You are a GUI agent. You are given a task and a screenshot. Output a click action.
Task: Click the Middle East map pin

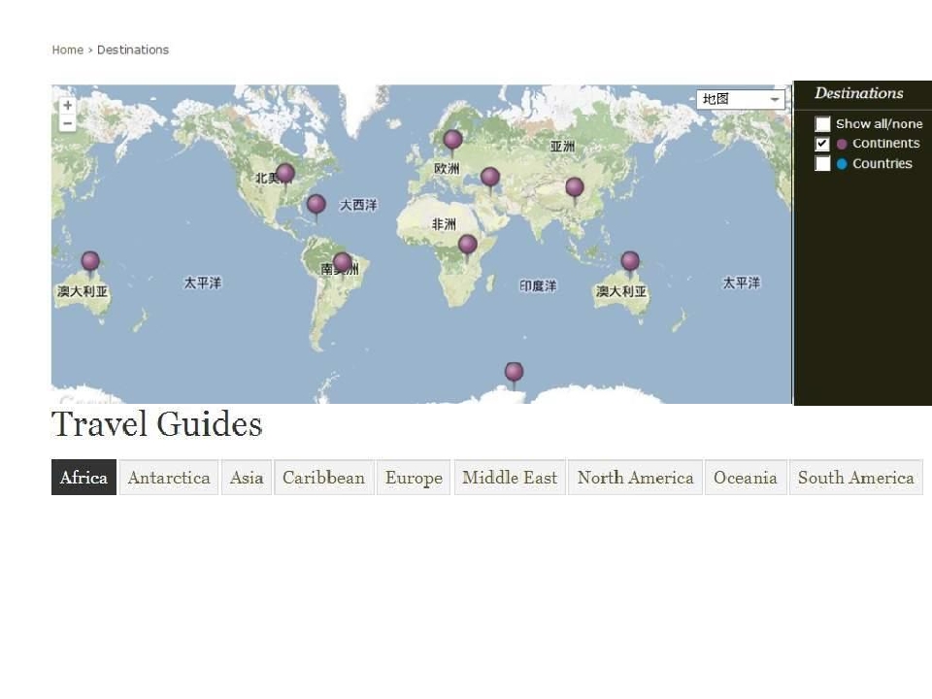tap(490, 177)
